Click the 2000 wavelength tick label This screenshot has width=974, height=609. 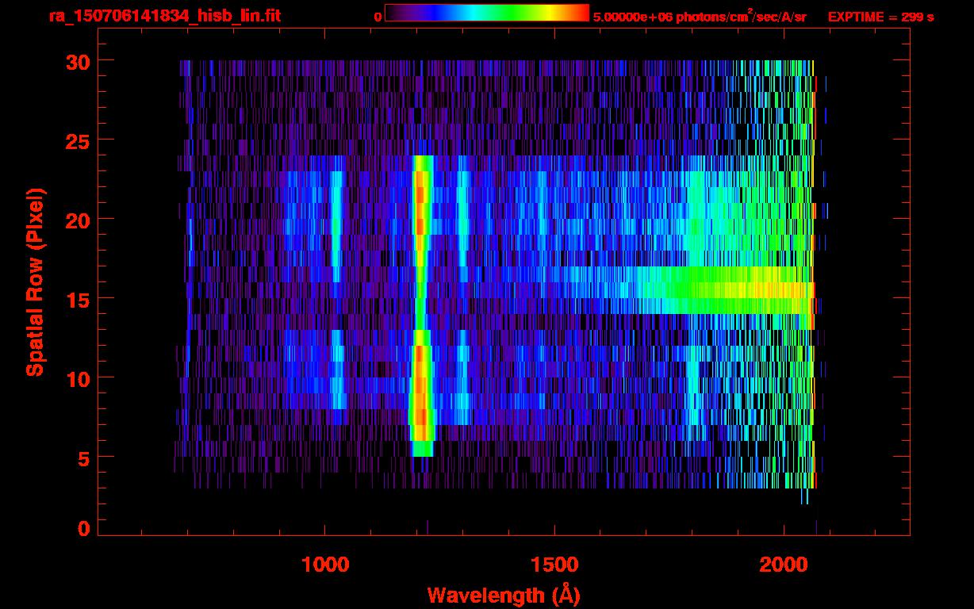784,564
